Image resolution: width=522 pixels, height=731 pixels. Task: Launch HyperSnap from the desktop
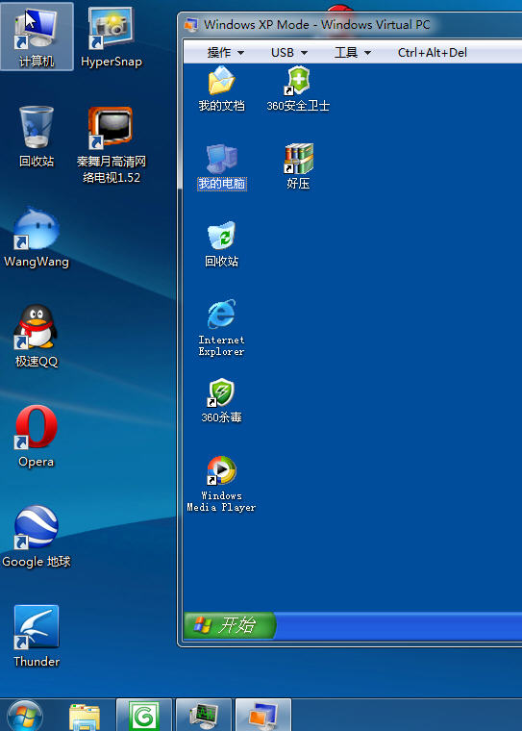pos(111,37)
